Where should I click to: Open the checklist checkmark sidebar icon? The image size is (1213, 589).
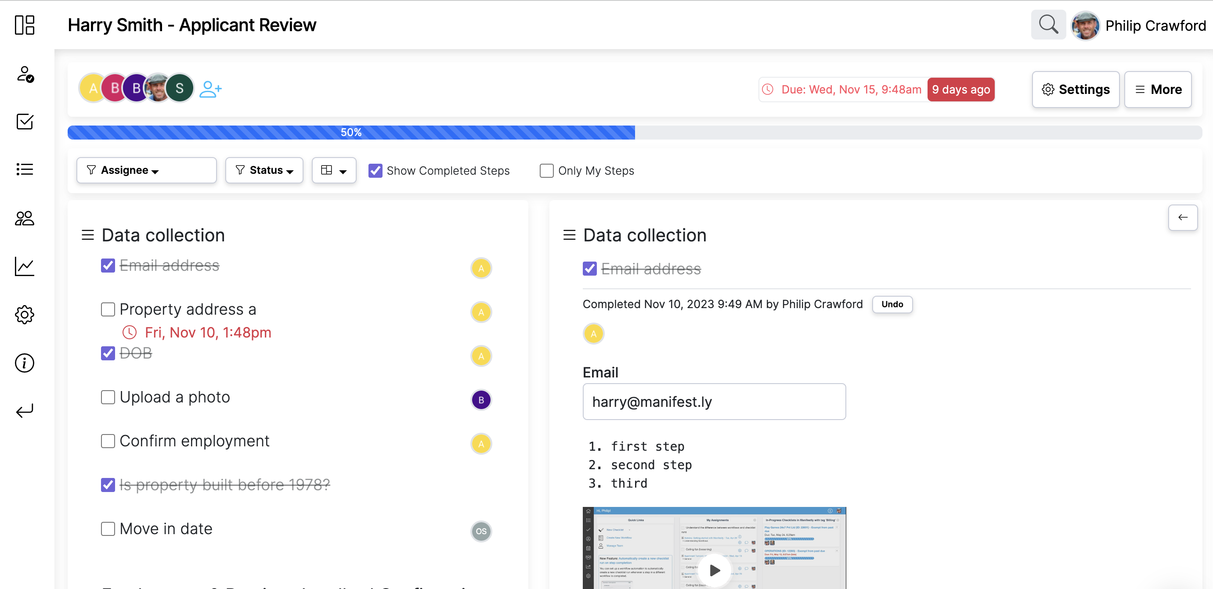pyautogui.click(x=25, y=122)
